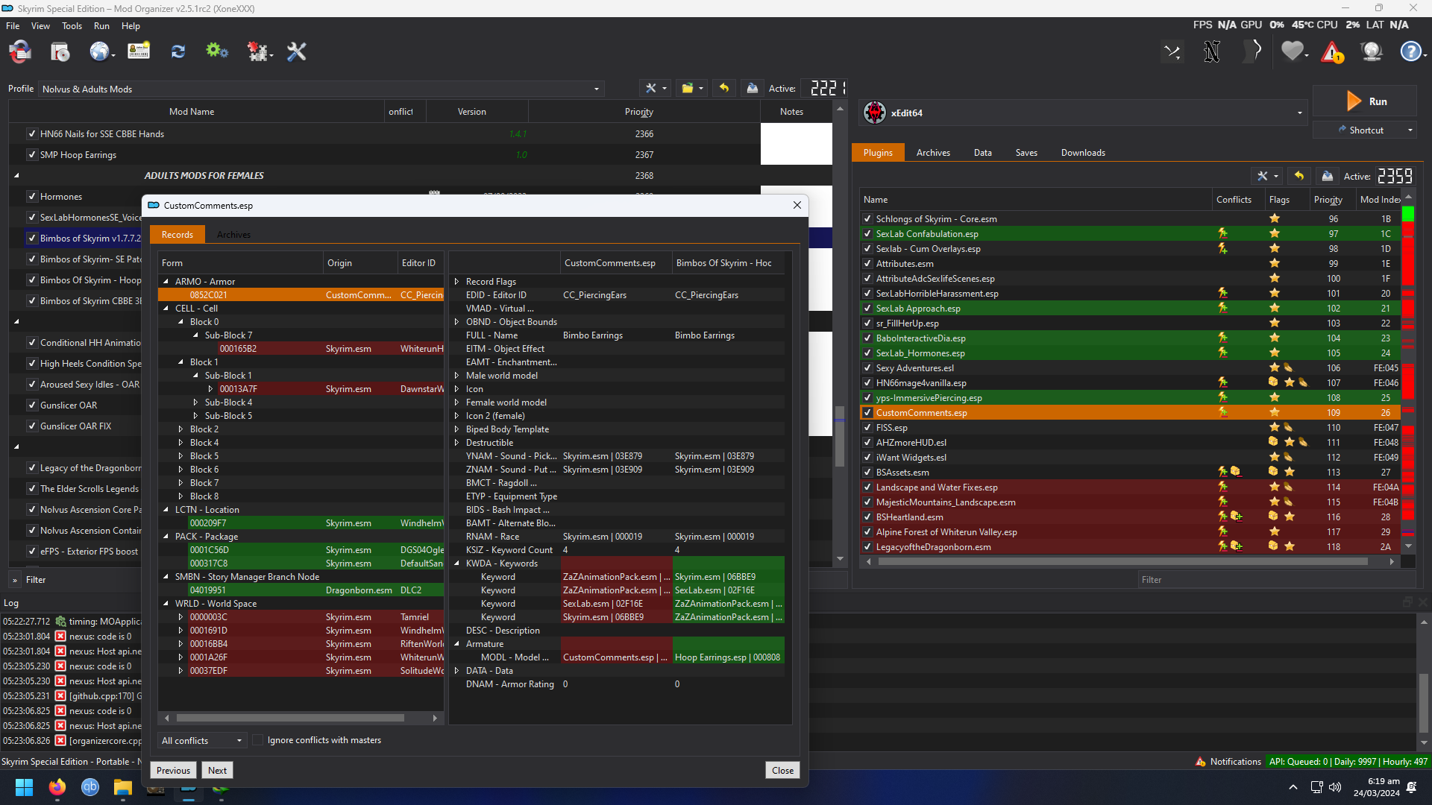Click the plugins sort wrench tool icon
1432x805 pixels.
tap(1266, 176)
